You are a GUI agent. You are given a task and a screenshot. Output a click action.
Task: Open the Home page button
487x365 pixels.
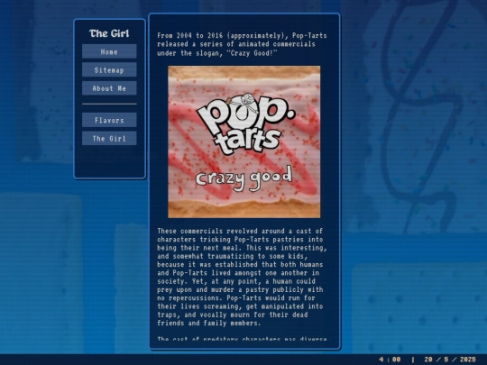point(109,51)
